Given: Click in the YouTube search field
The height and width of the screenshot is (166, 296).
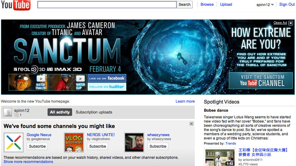Looking at the screenshot, I should coord(107,5).
